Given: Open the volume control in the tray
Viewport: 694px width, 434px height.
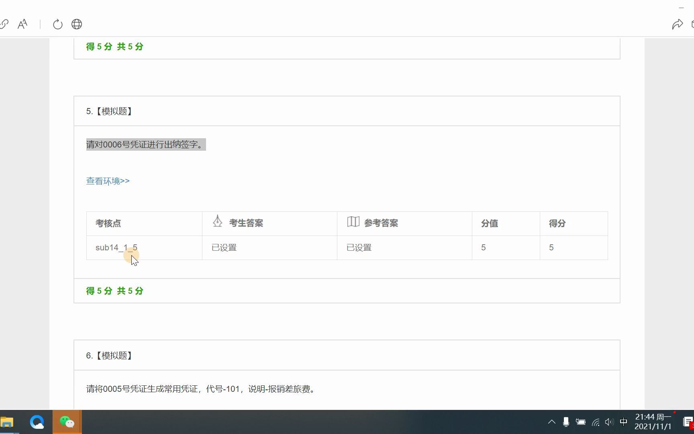Looking at the screenshot, I should [609, 422].
